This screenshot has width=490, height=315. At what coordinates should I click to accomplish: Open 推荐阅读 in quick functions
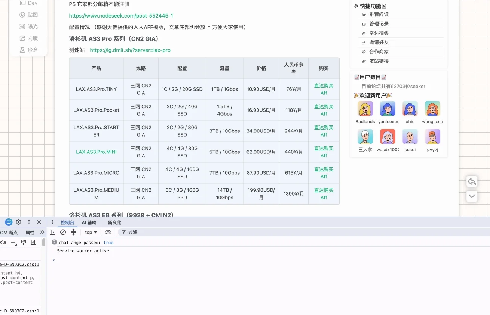pyautogui.click(x=379, y=14)
